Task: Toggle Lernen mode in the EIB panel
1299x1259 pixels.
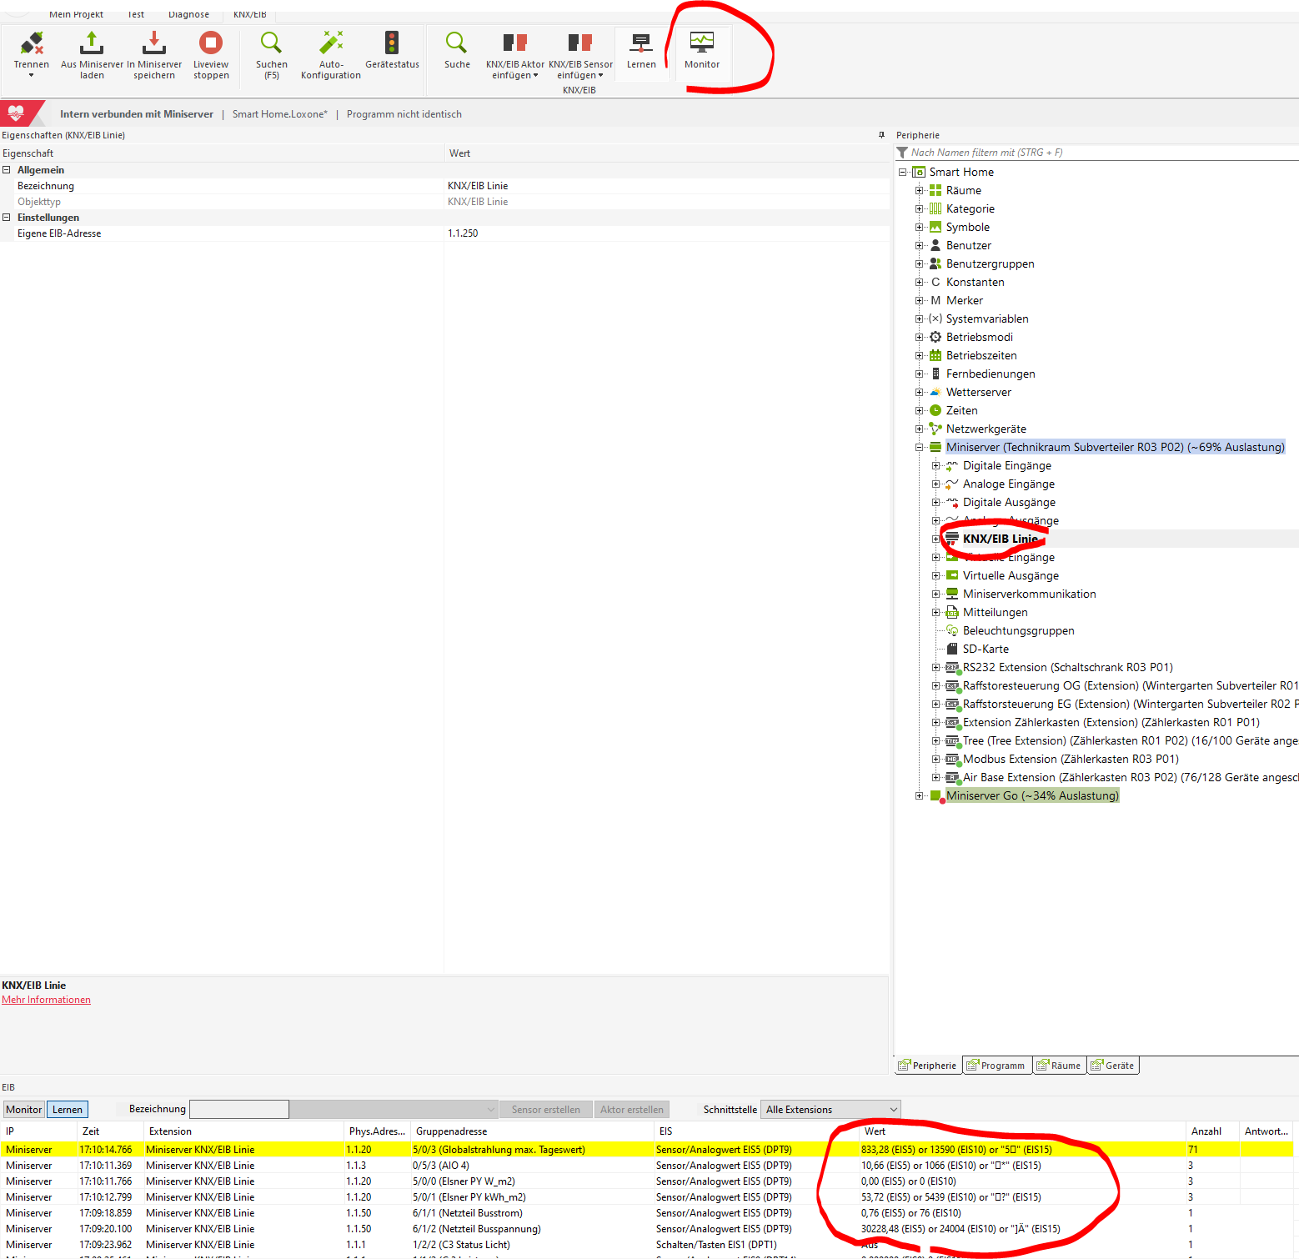Action: (68, 1110)
